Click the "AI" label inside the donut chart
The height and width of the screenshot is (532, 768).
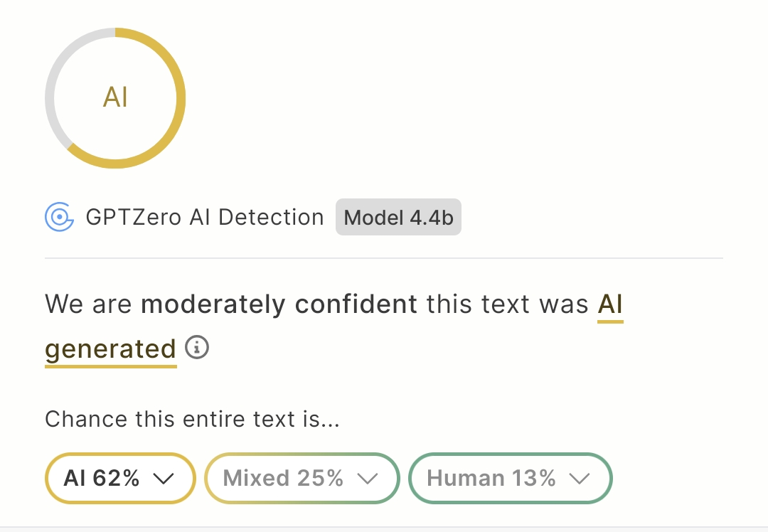[x=115, y=97]
